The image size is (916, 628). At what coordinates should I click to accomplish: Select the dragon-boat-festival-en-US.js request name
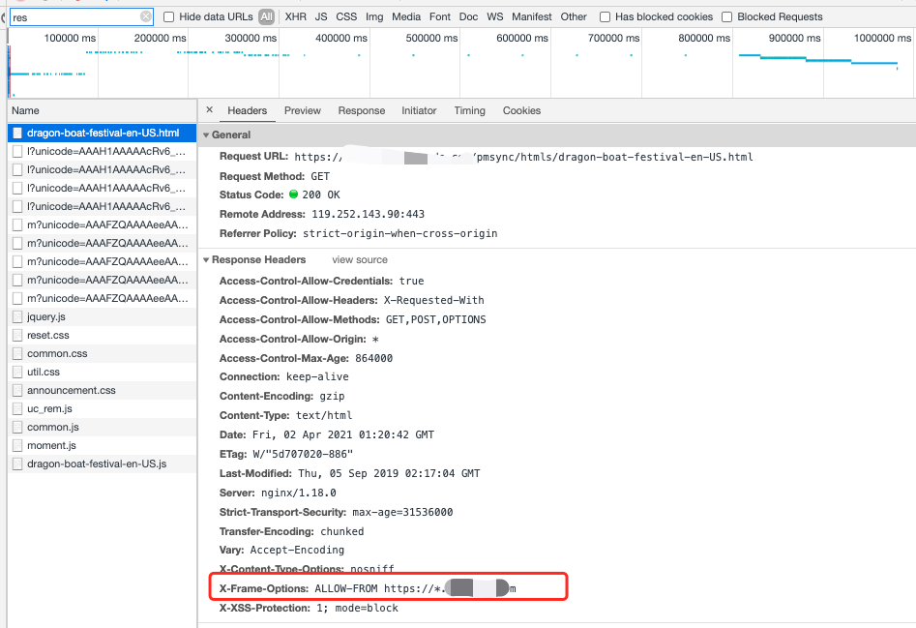(x=97, y=464)
